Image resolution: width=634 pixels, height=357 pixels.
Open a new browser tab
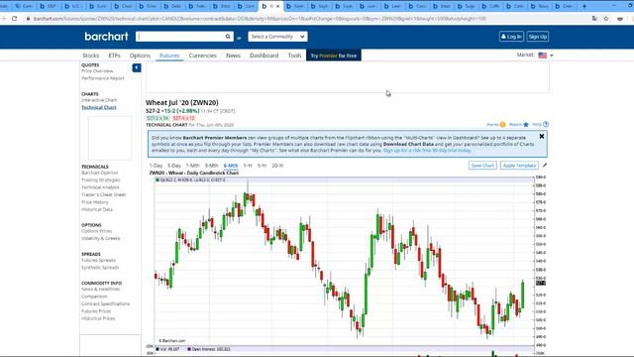tap(584, 6)
